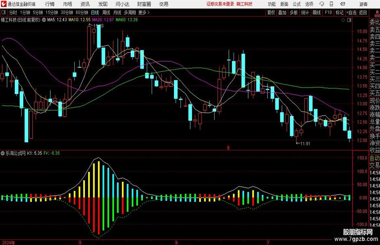Open the 功能 menu
This screenshot has width=380, height=245.
pos(272,4)
